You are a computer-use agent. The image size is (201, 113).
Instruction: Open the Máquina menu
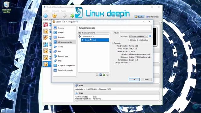click(55, 11)
